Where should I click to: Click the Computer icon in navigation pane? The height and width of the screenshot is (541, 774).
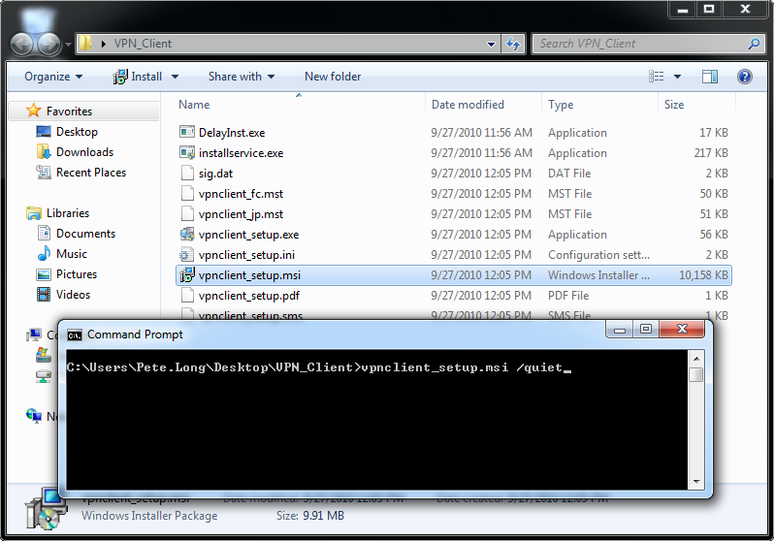coord(34,334)
